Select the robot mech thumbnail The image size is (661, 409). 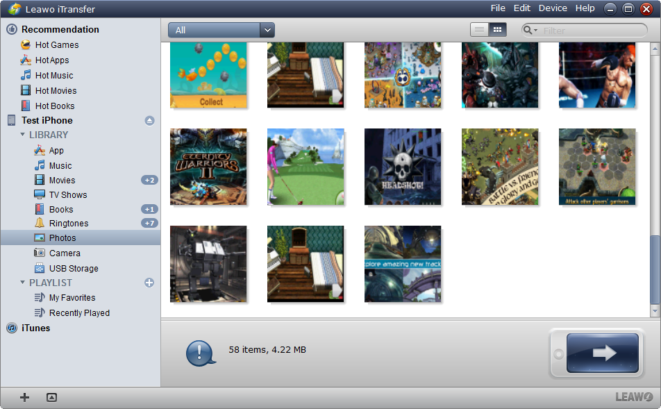pyautogui.click(x=208, y=264)
